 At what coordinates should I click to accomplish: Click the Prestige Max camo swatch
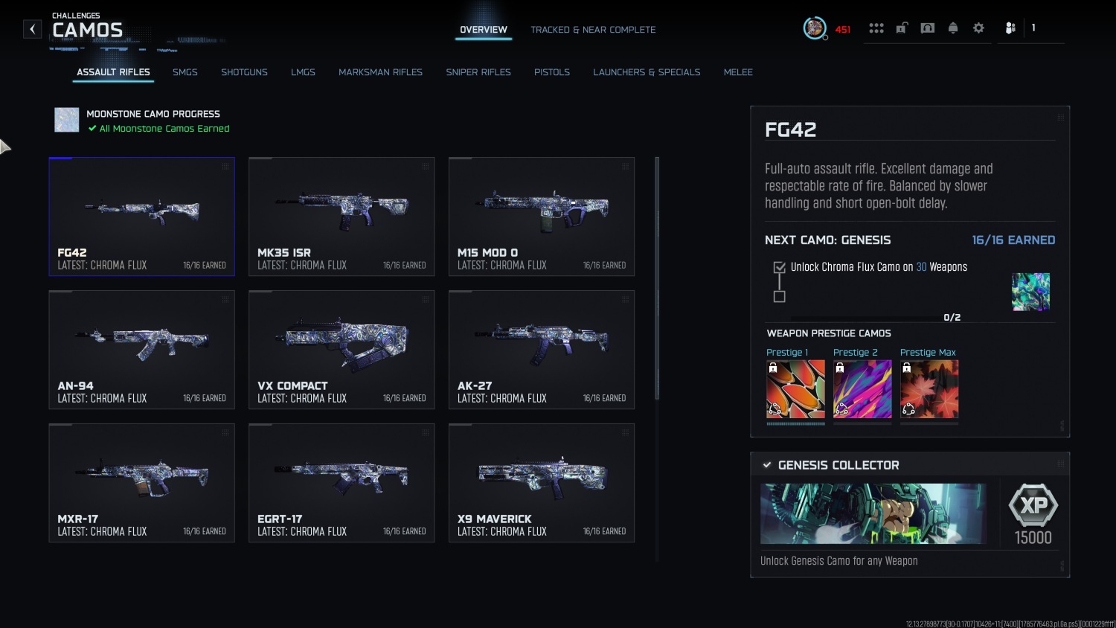click(929, 389)
